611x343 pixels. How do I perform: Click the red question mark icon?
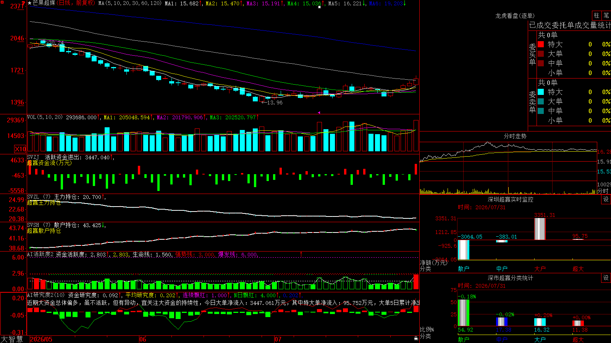24,3
